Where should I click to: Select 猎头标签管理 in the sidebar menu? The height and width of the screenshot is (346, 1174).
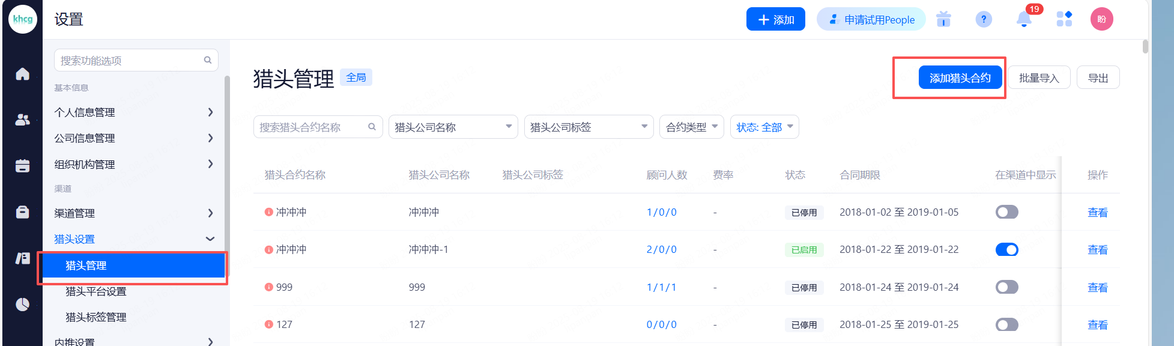(96, 317)
